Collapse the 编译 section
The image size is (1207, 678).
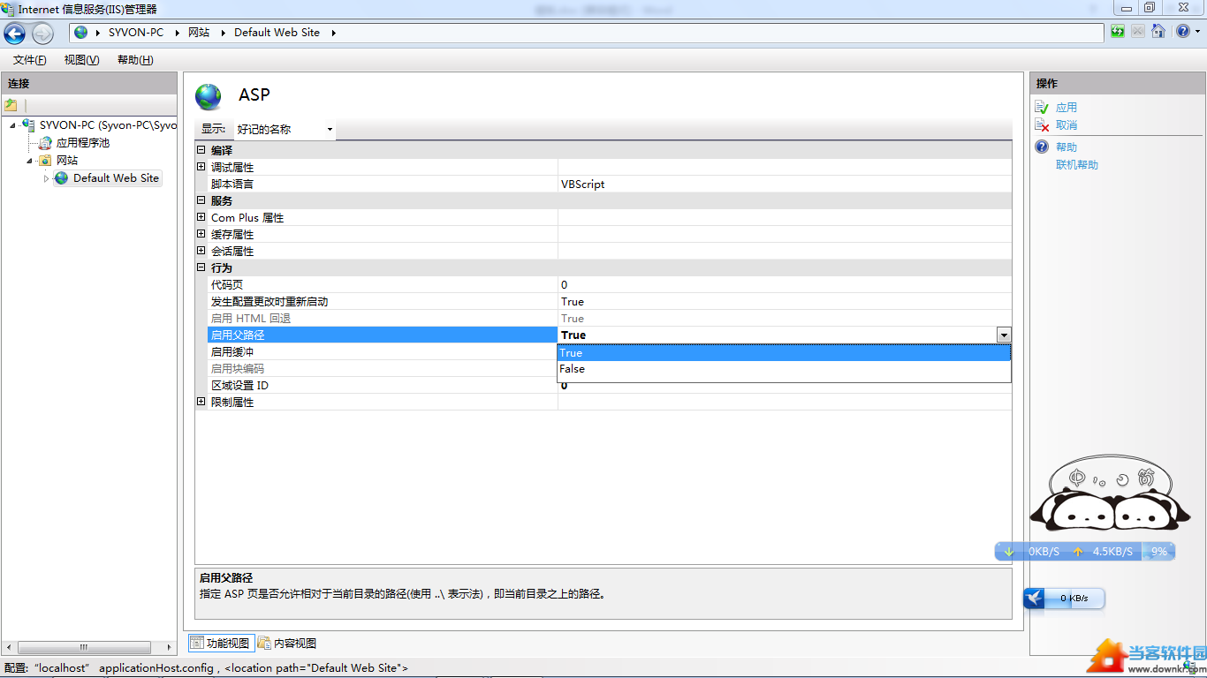201,150
